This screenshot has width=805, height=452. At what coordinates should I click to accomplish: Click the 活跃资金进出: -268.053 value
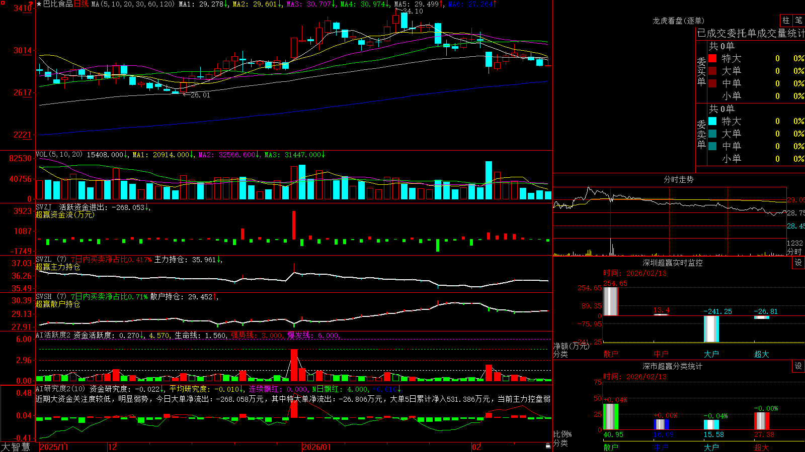tap(102, 207)
